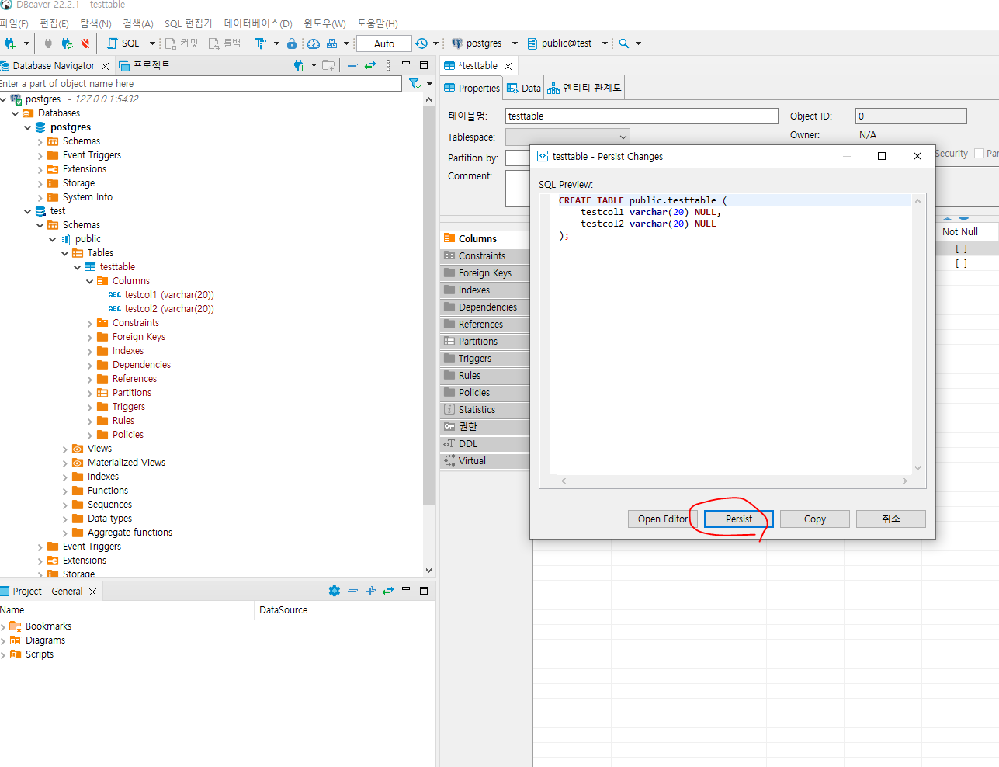Click the Connect plug icon in toolbar
999x767 pixels.
click(48, 43)
